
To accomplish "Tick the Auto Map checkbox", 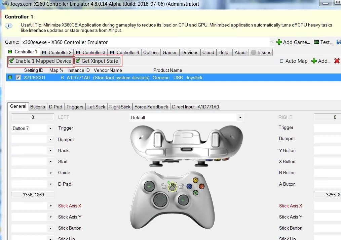I will tap(281, 61).
